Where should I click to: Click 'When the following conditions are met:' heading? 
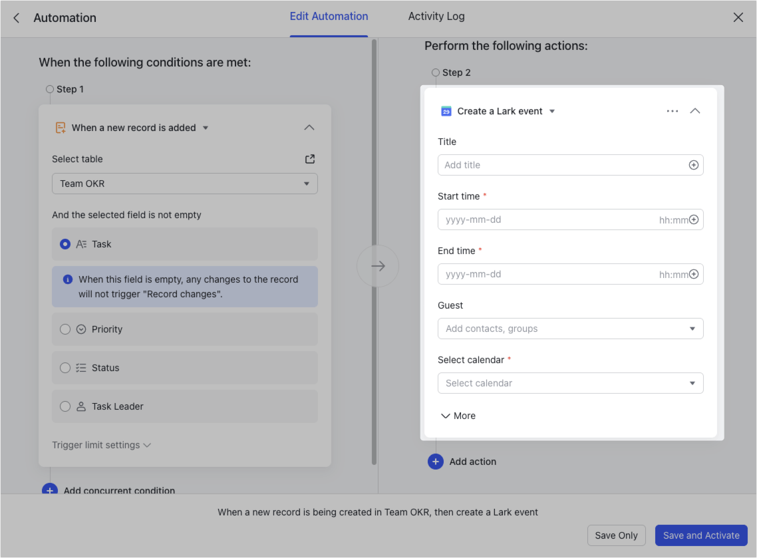[x=145, y=63]
